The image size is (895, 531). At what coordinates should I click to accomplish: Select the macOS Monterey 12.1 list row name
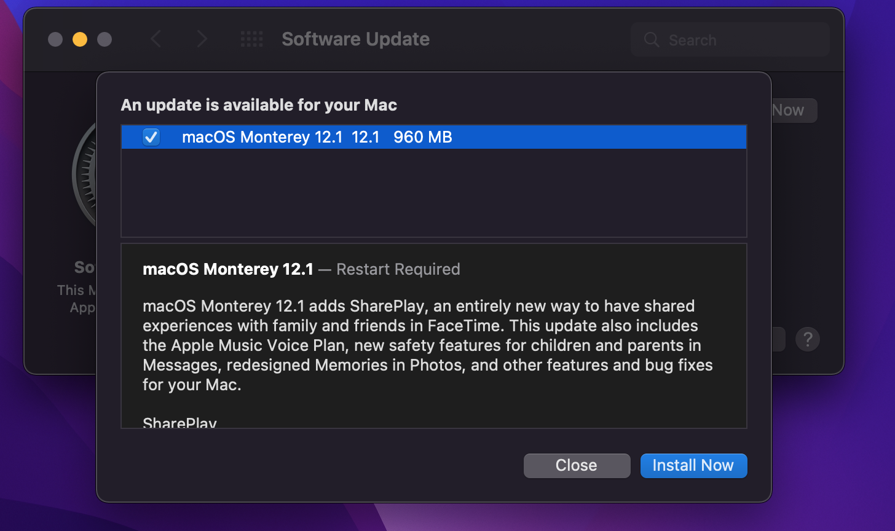click(262, 137)
